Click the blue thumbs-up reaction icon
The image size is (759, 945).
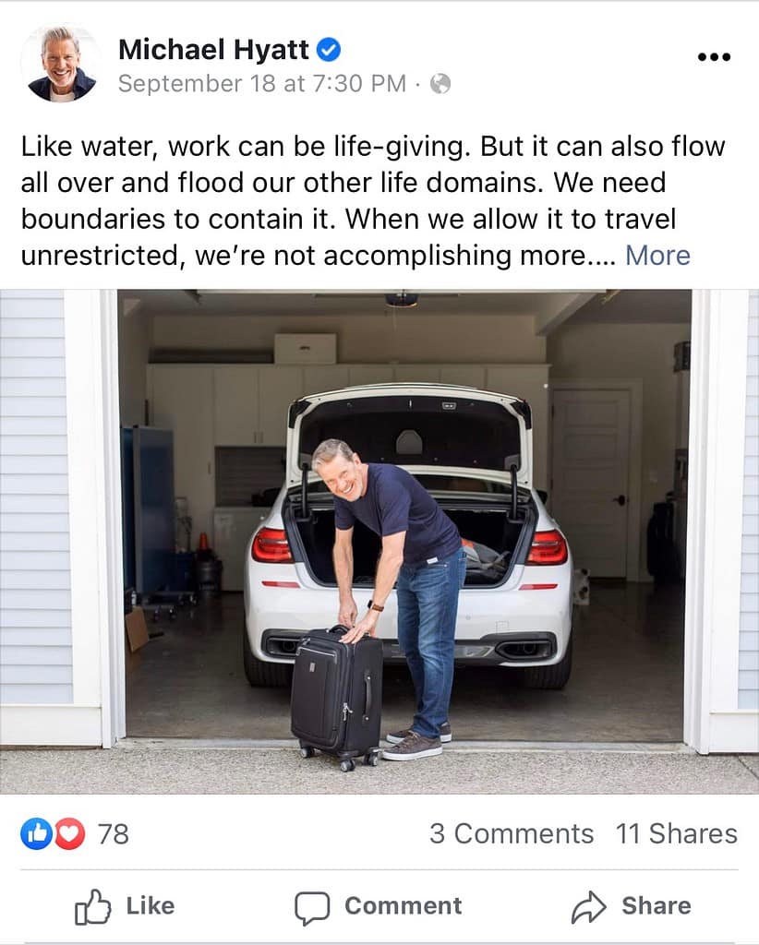point(36,834)
